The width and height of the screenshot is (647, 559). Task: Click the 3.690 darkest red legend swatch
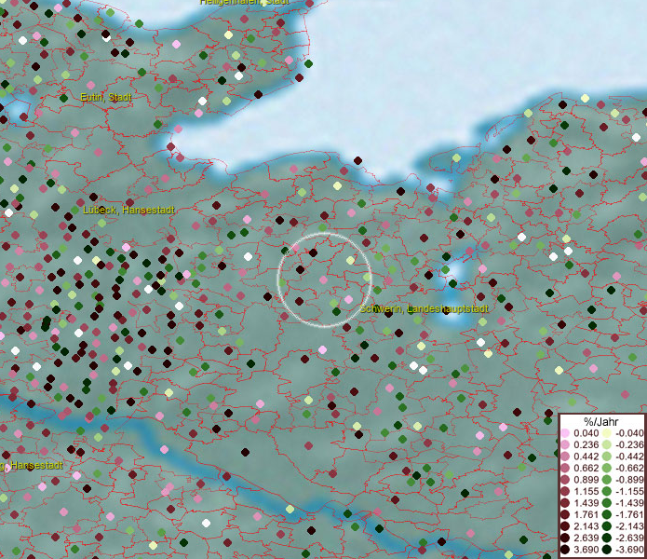pyautogui.click(x=565, y=550)
